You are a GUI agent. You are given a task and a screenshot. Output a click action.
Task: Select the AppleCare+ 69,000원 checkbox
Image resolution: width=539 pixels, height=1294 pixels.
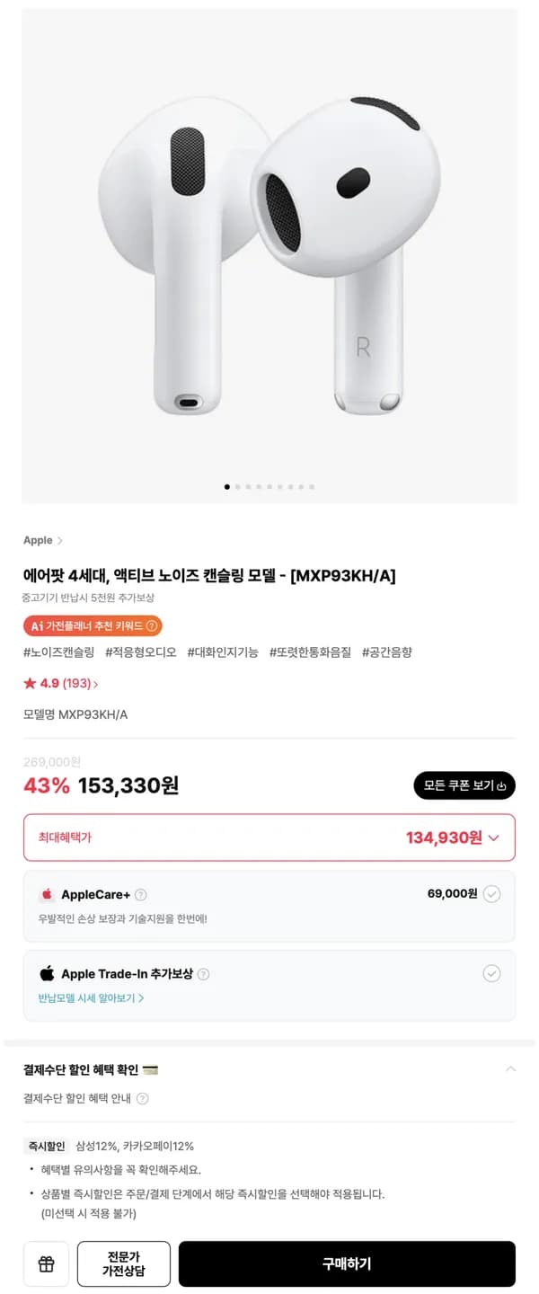[x=491, y=894]
